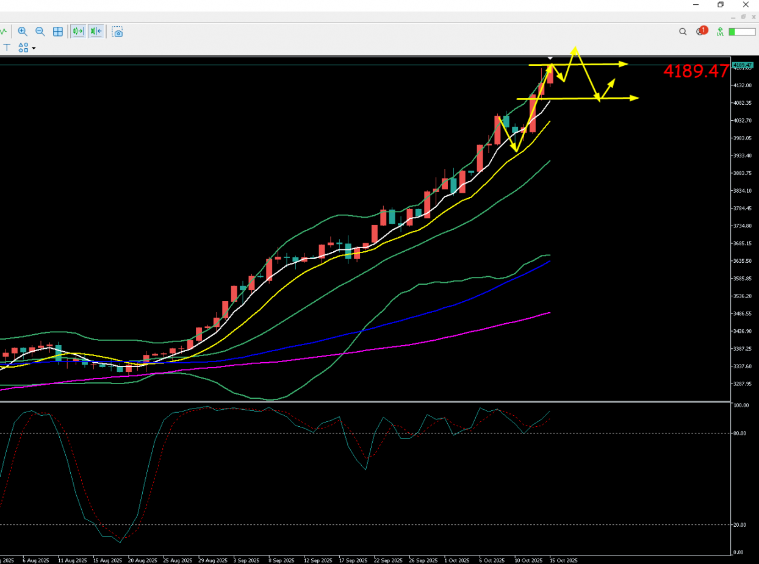This screenshot has width=759, height=564.
Task: Toggle chart shift from right border
Action: click(96, 32)
